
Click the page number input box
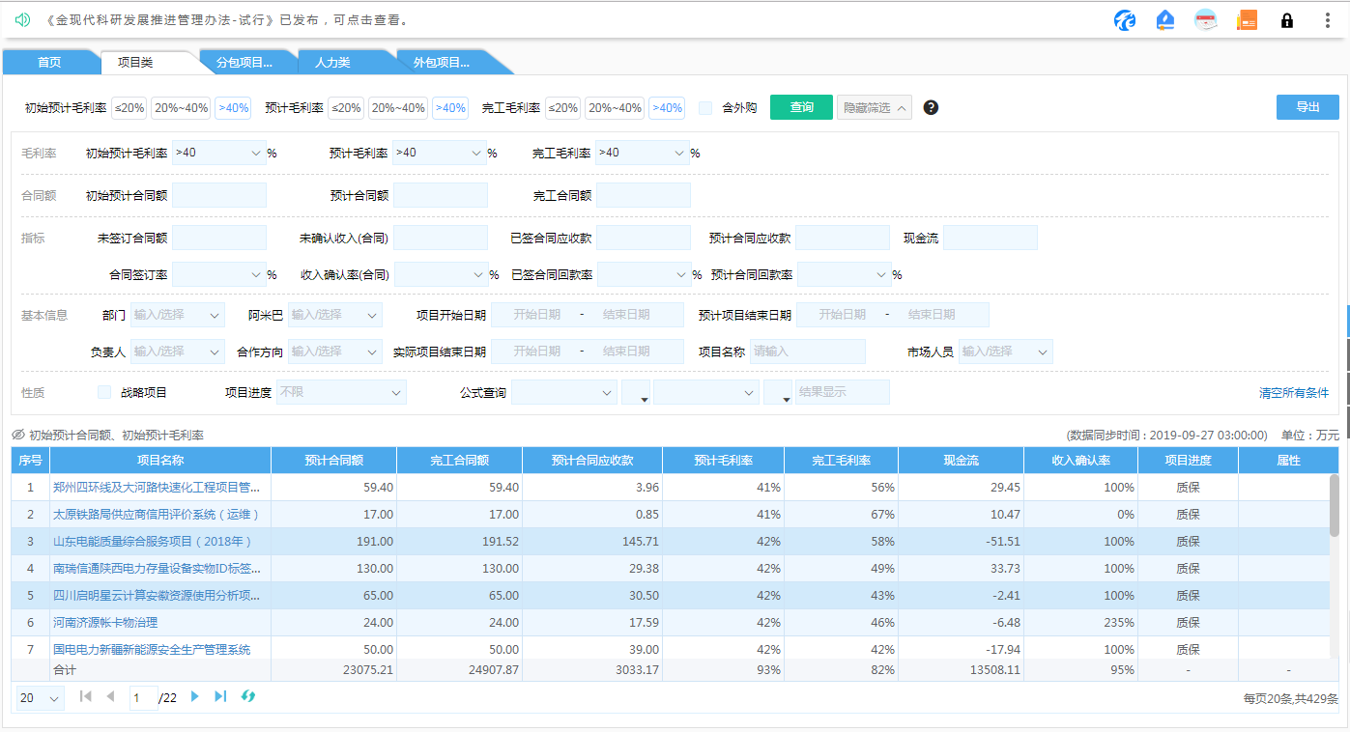144,697
